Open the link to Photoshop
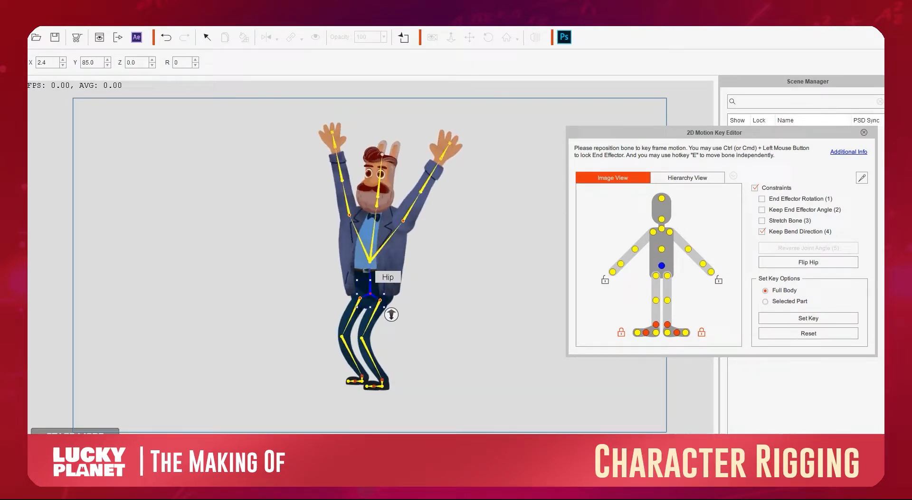 pos(563,37)
